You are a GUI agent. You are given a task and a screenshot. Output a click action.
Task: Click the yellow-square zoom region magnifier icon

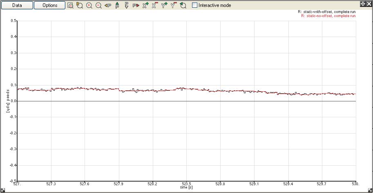[80, 5]
